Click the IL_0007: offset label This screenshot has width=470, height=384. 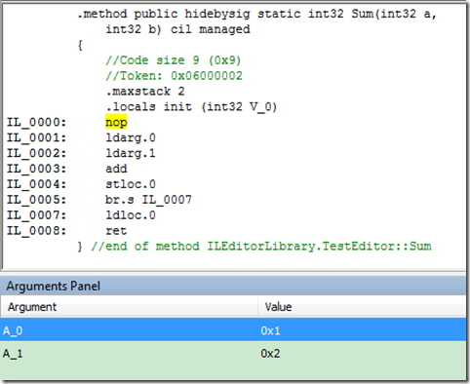coord(36,215)
